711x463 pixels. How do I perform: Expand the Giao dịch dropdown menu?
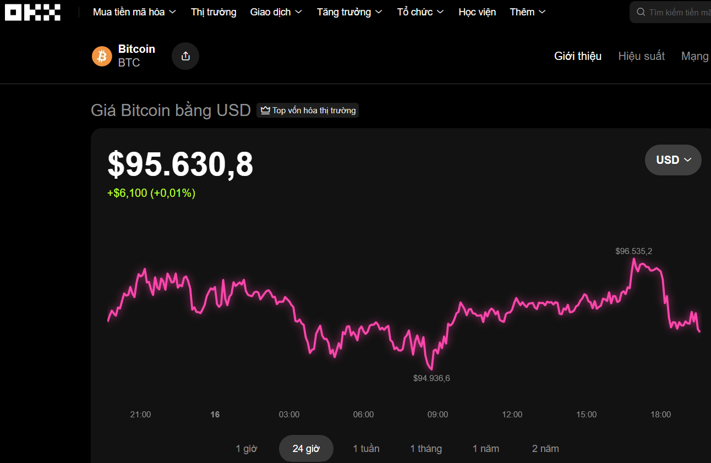(276, 12)
